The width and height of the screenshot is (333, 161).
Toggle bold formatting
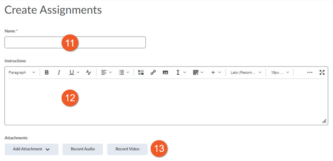[x=47, y=73]
